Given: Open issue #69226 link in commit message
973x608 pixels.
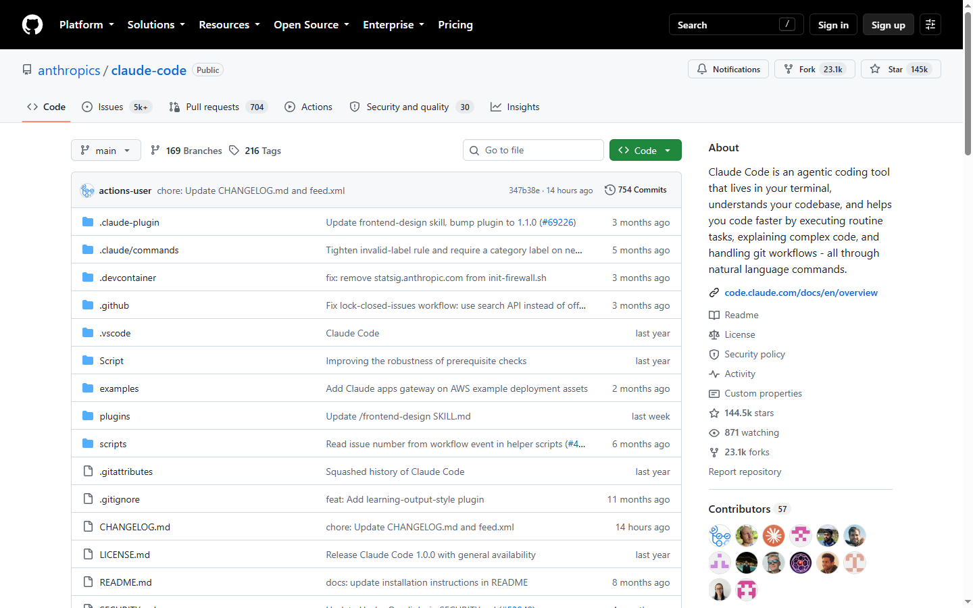Looking at the screenshot, I should tap(557, 222).
